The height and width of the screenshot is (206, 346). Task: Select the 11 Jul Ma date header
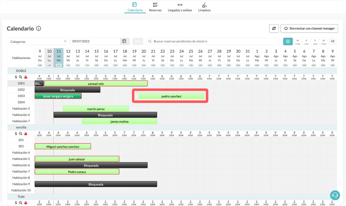click(59, 58)
